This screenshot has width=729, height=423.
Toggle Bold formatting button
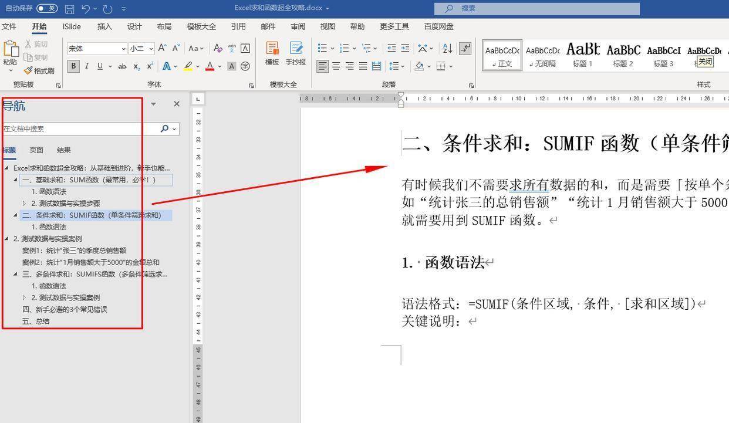pyautogui.click(x=73, y=66)
